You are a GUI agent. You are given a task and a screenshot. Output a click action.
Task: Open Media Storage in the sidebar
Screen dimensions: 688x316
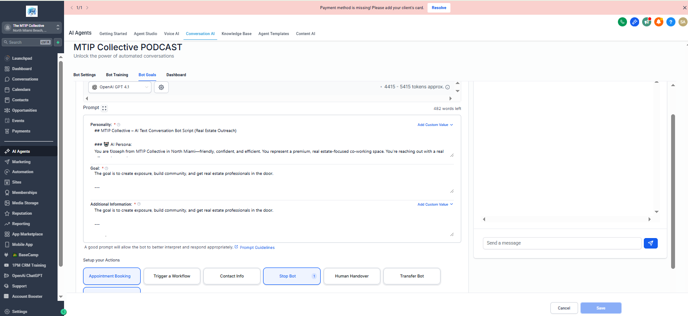pyautogui.click(x=25, y=203)
